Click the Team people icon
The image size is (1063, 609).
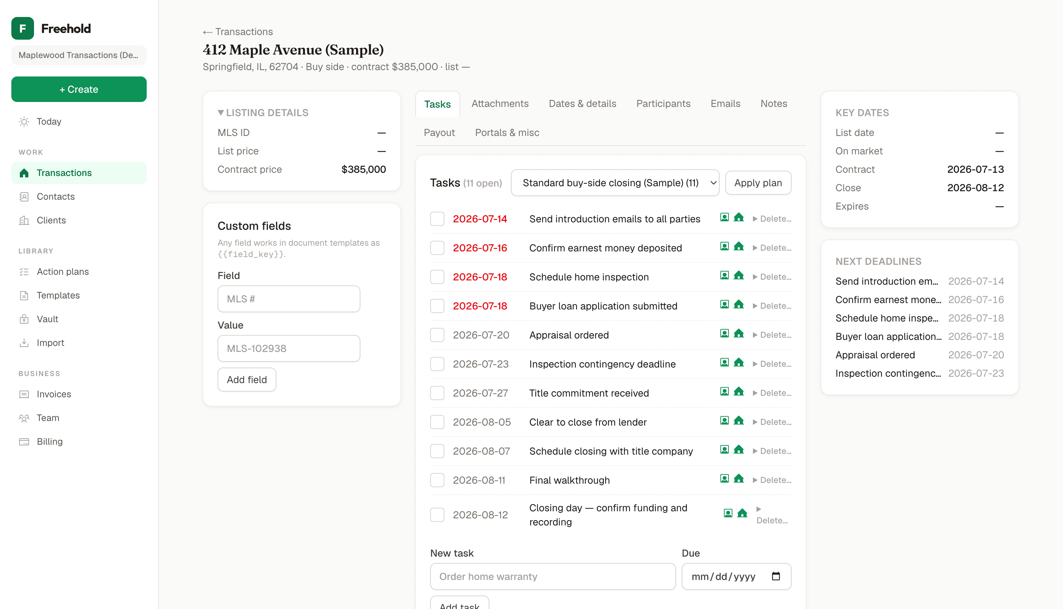[24, 418]
